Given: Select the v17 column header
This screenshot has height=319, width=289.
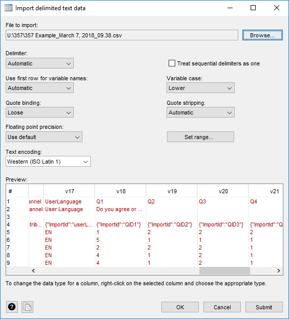Looking at the screenshot, I should (69, 191).
